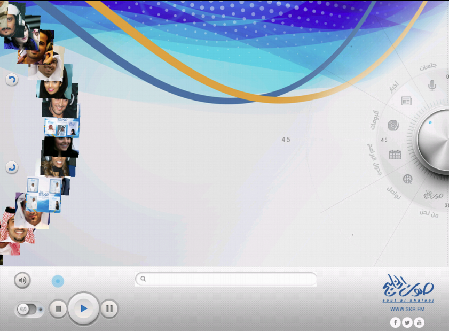Image resolution: width=449 pixels, height=331 pixels.
Task: Visit the WWW.SKR.FM link
Action: pyautogui.click(x=407, y=309)
